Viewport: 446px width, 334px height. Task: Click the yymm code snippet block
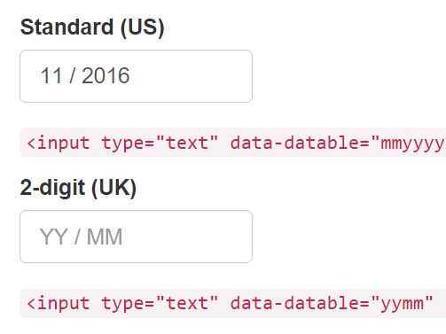coord(233,303)
